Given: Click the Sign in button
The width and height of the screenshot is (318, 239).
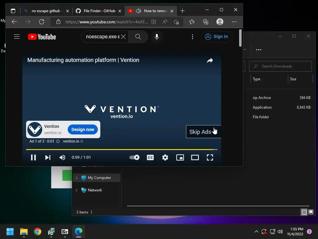Looking at the screenshot, I should point(216,37).
